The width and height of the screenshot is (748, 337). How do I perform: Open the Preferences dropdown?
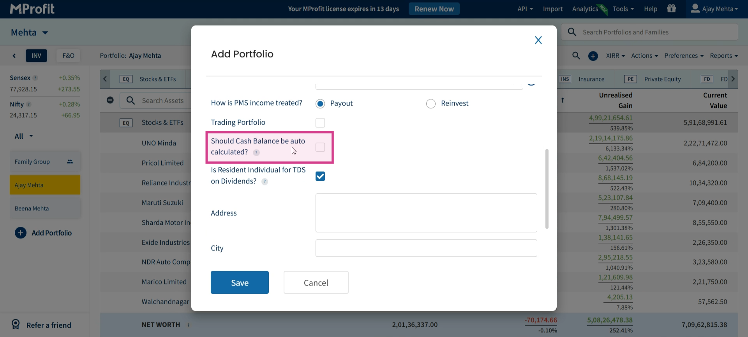tap(684, 56)
